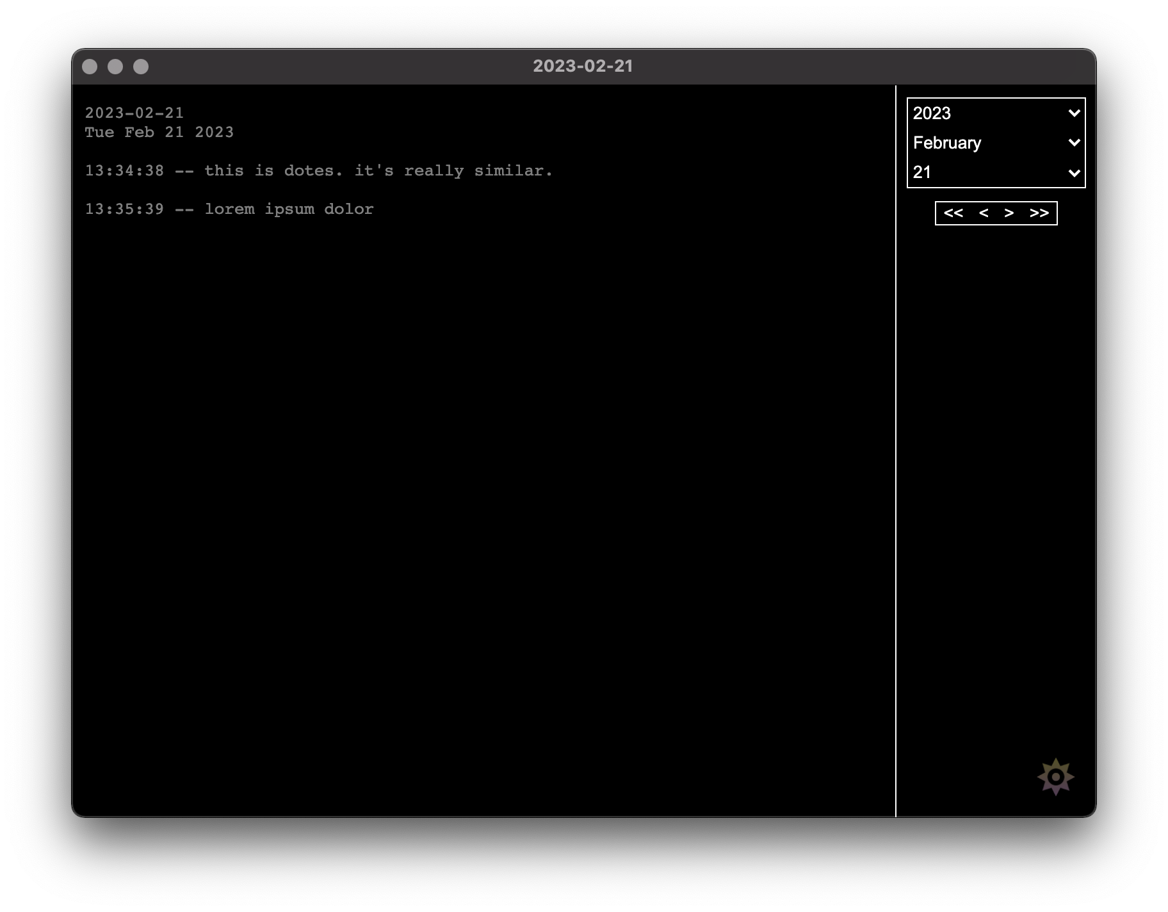Image resolution: width=1168 pixels, height=912 pixels.
Task: Click the 13:35:39 timestamp
Action: coord(124,209)
